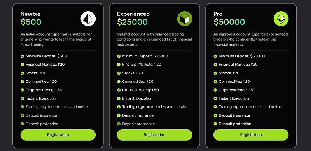The height and width of the screenshot is (151, 311).
Task: Click dimmed checkmark beside Newbie Deposit insurance
Action: coord(23,115)
